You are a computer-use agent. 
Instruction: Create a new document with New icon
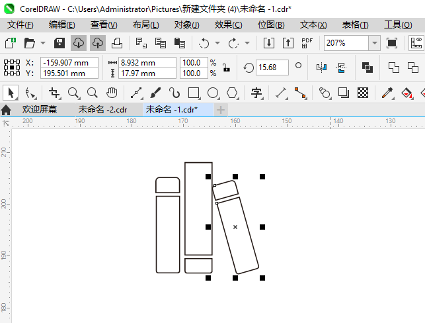point(11,43)
